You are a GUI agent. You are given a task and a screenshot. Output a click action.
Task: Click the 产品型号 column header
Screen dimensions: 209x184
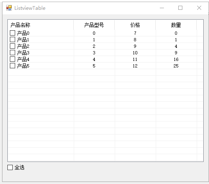[94, 25]
